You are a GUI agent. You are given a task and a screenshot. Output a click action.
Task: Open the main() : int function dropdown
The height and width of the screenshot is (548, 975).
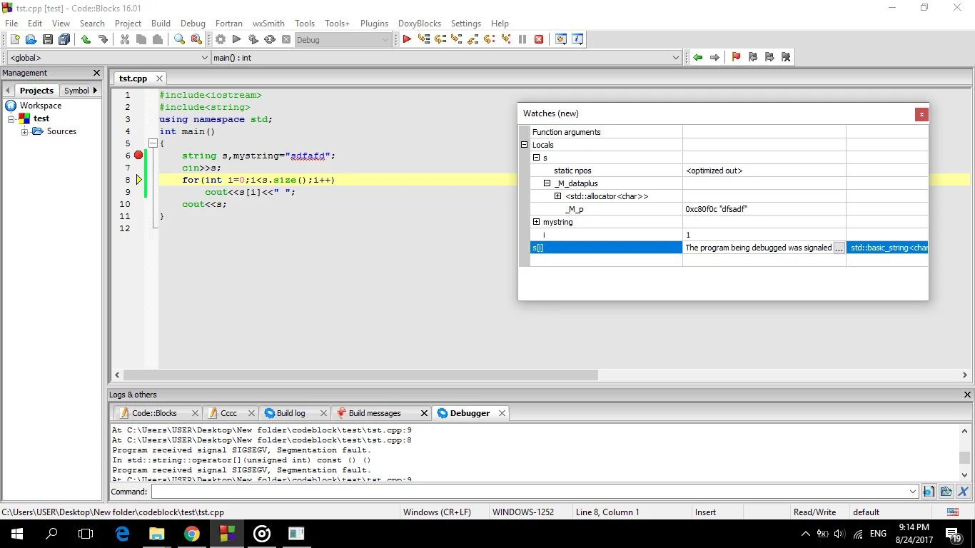[x=447, y=58]
